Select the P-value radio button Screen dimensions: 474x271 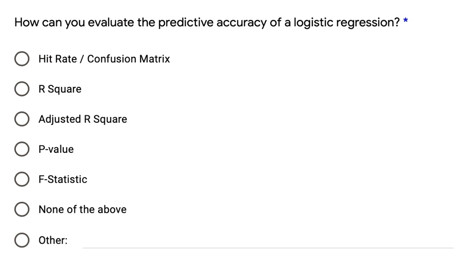coord(22,149)
